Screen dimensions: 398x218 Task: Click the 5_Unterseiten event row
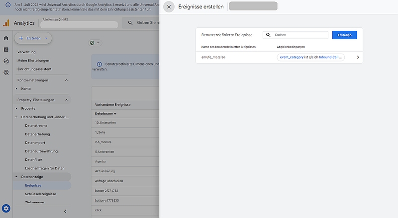pyautogui.click(x=125, y=151)
